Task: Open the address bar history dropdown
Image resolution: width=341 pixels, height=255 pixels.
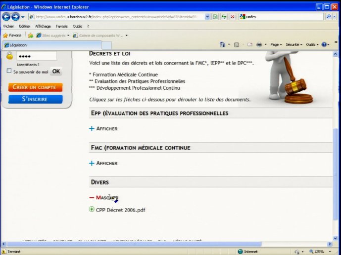Action: (x=207, y=17)
